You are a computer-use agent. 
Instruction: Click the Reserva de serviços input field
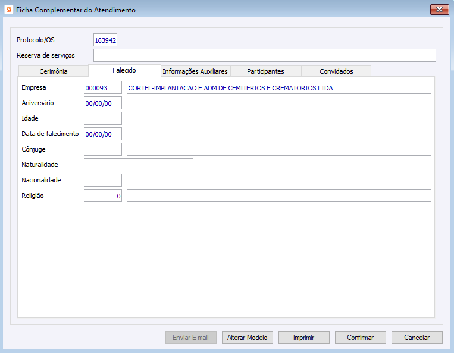tap(264, 55)
